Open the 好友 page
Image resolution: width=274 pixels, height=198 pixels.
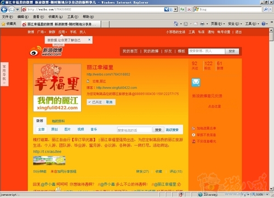(x=168, y=51)
